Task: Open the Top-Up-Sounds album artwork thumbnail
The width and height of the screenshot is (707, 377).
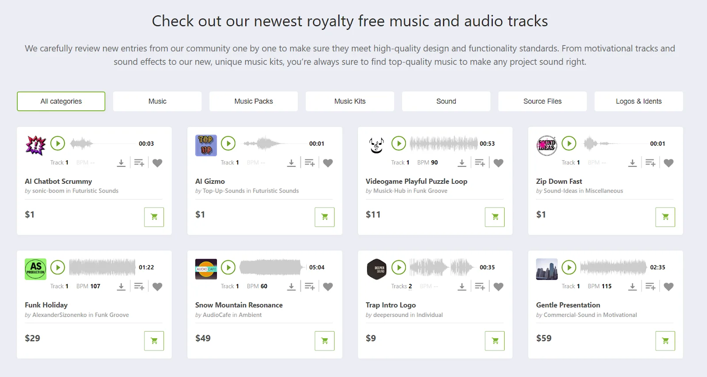Action: pos(205,145)
